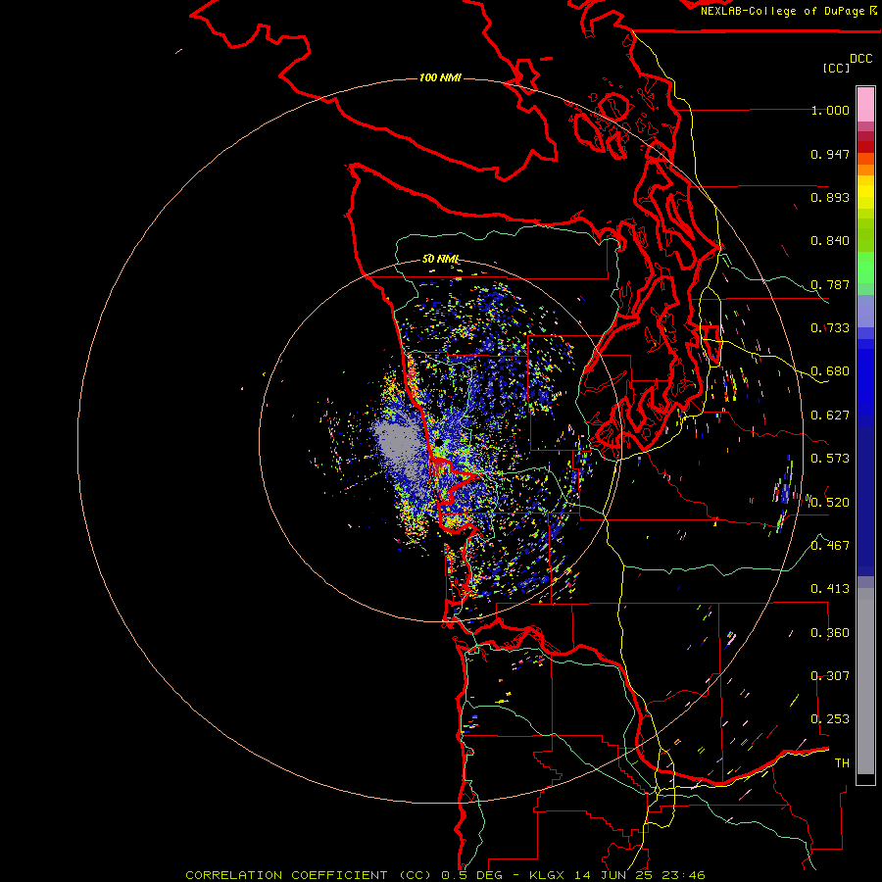The width and height of the screenshot is (882, 882).
Task: Select the 0.627 scale value
Action: pos(830,416)
